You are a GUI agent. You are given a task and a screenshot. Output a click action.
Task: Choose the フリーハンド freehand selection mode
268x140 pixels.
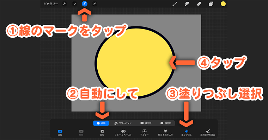click(123, 123)
